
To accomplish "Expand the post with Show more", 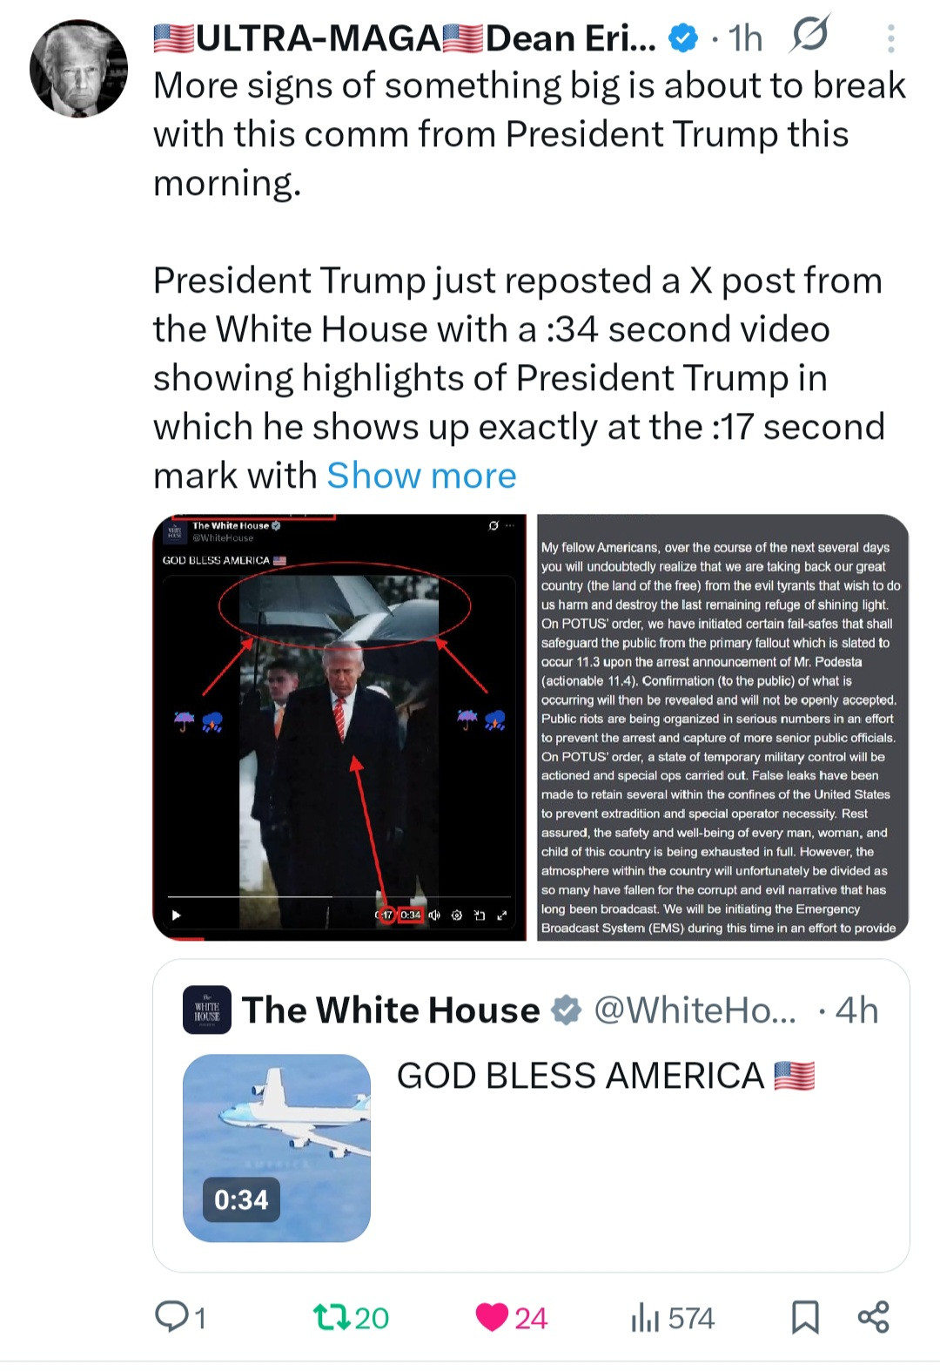I will tap(421, 476).
